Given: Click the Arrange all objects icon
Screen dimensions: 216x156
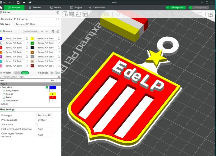Looking at the screenshot, I should point(85,14).
